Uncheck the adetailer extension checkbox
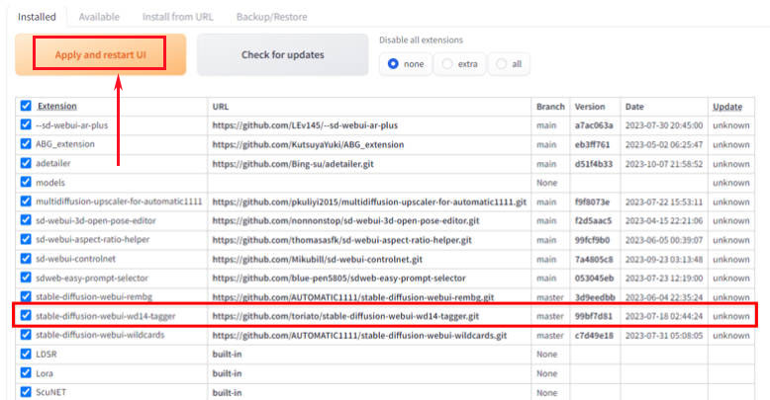Image resolution: width=770 pixels, height=400 pixels. point(26,163)
